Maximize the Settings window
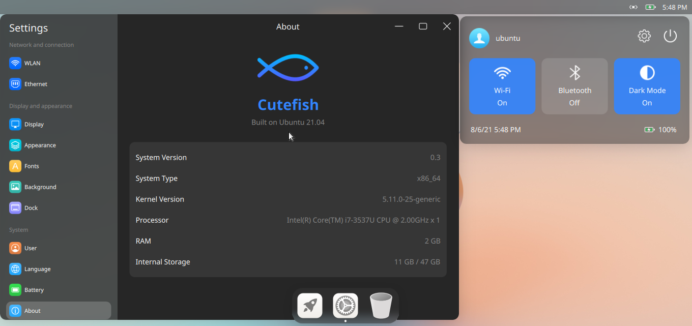Screen dimensions: 692x326 (423, 26)
